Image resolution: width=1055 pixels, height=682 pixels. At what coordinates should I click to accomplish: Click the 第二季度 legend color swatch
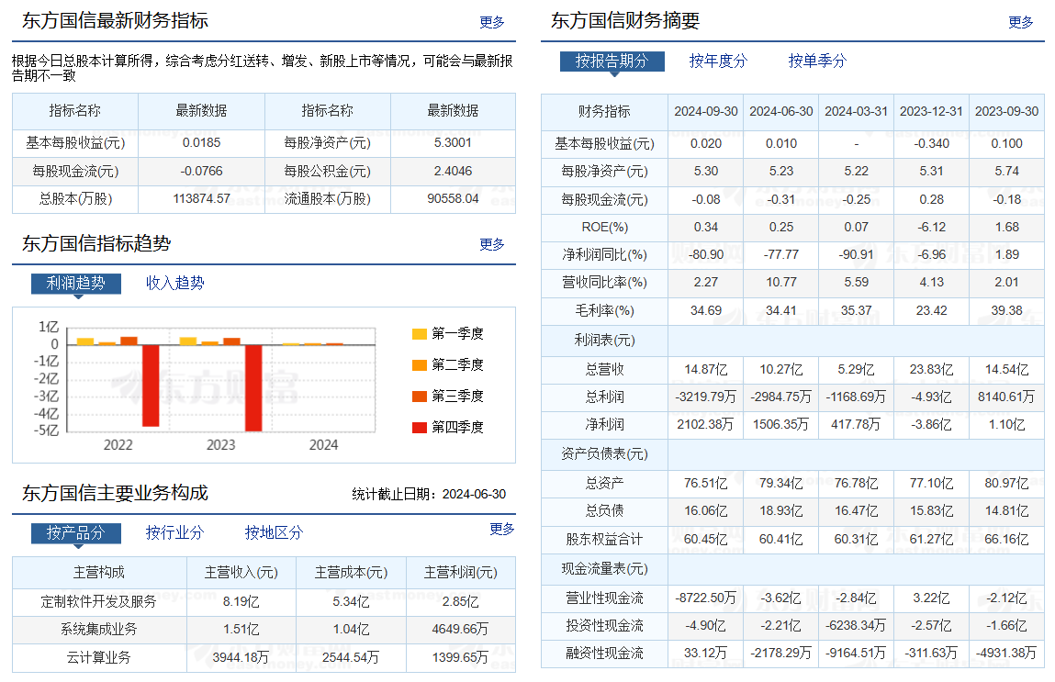[x=420, y=365]
